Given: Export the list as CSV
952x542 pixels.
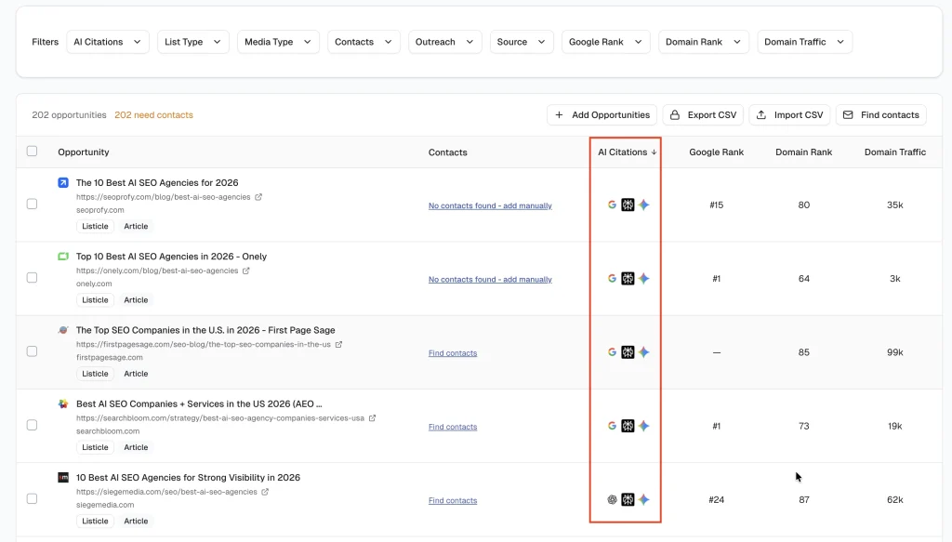Looking at the screenshot, I should pyautogui.click(x=703, y=114).
